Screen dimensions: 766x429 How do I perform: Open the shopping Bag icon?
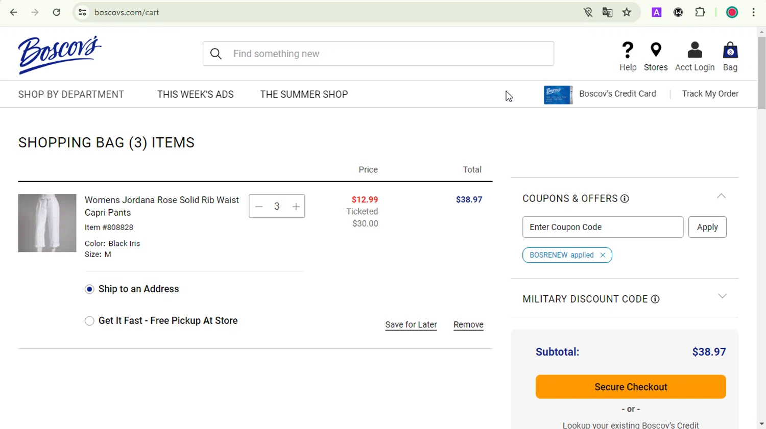(730, 50)
